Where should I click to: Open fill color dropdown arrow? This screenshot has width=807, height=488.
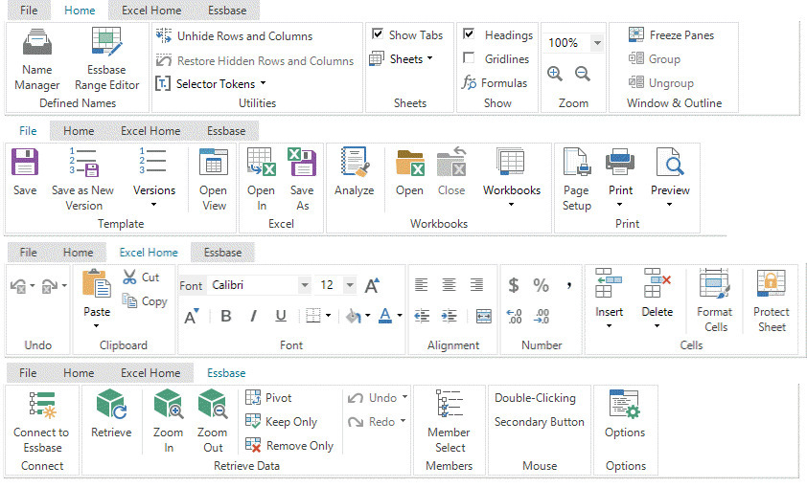pyautogui.click(x=367, y=316)
